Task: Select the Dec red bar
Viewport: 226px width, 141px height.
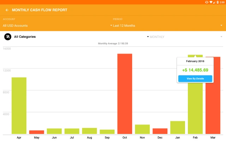Action: point(160,131)
